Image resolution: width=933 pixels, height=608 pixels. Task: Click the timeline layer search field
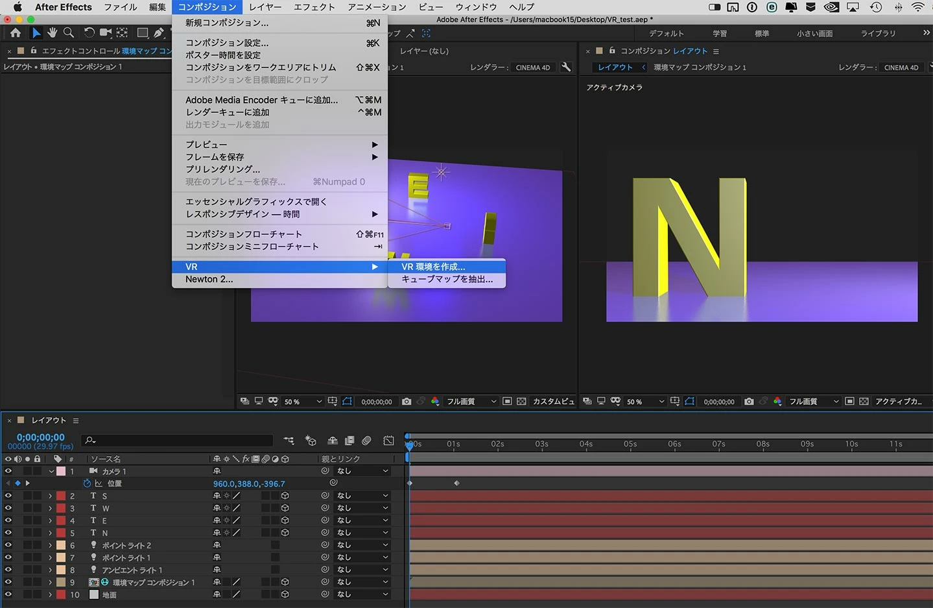pos(178,441)
